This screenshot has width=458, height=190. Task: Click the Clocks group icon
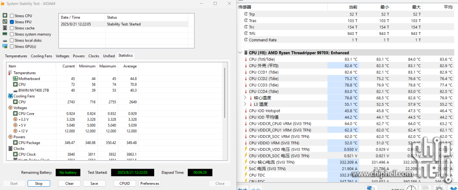point(10,149)
